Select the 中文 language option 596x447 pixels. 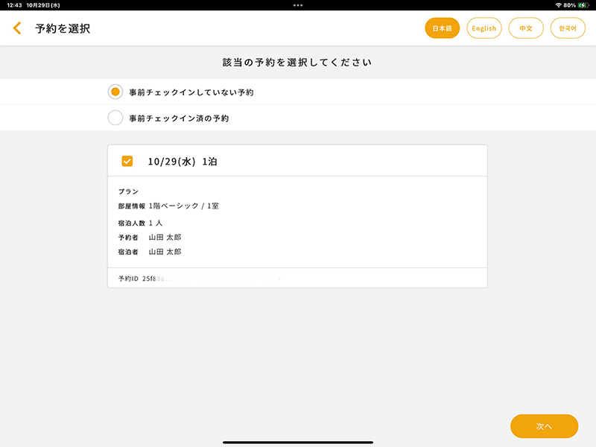point(526,28)
